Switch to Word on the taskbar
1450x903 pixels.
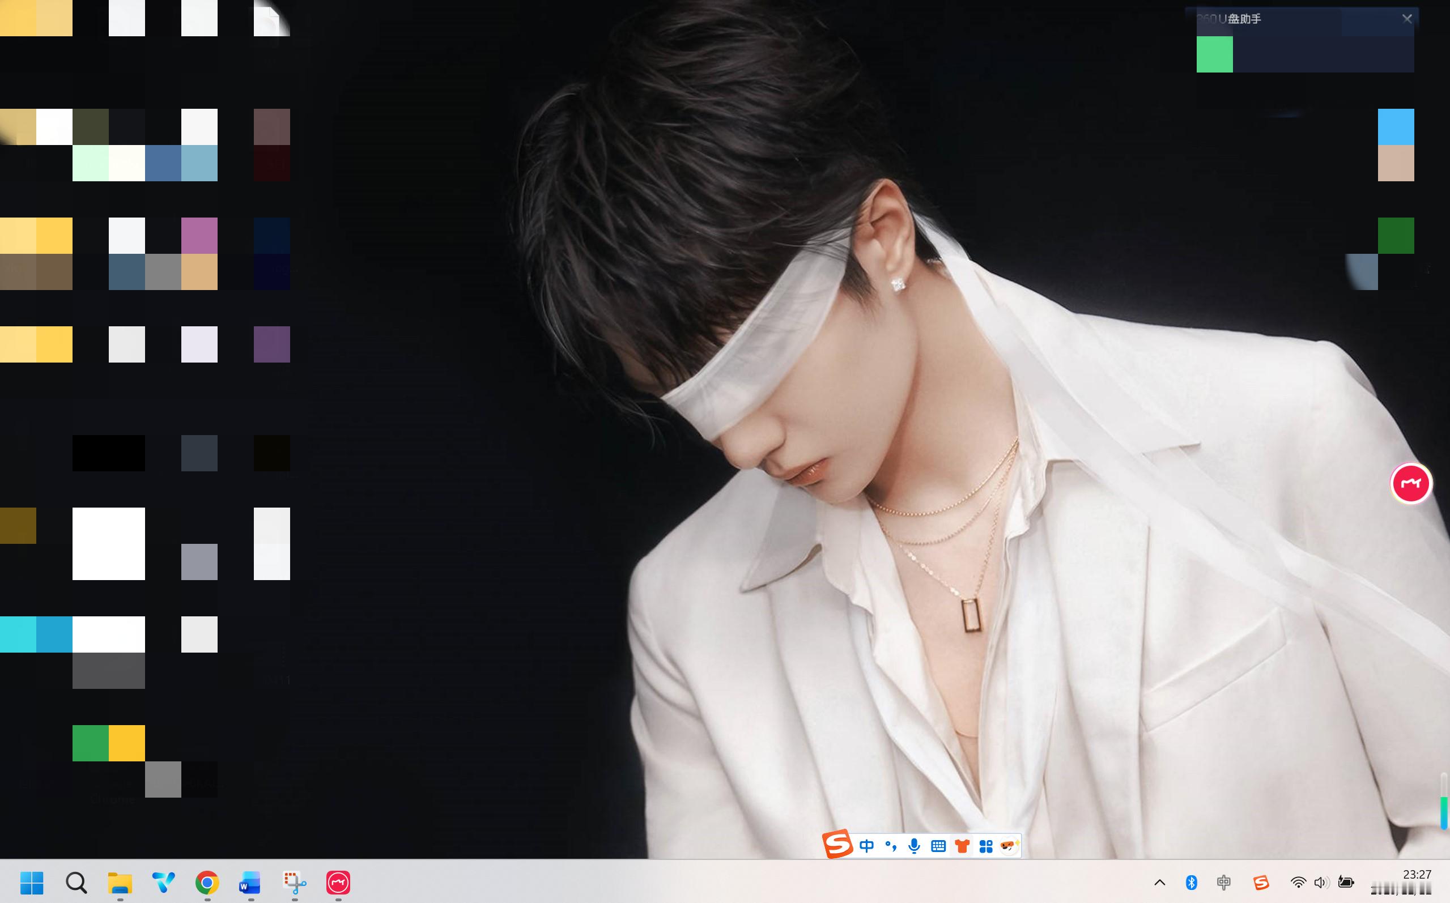(x=250, y=882)
